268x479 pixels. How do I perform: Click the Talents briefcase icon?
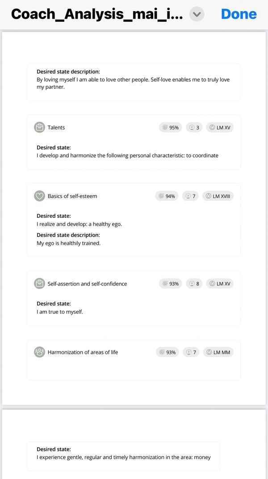39,127
